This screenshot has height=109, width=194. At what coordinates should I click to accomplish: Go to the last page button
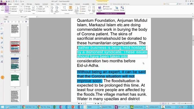pyautogui.click(x=98, y=104)
